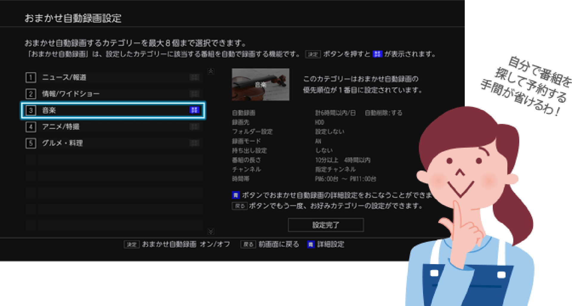Click the number 3 badge beside 音楽
Screen dimensions: 572x306
point(31,111)
